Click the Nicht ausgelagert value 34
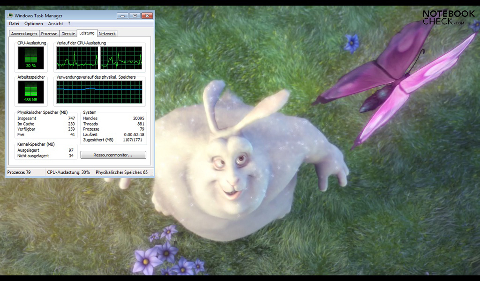This screenshot has height=281, width=480. [71, 155]
